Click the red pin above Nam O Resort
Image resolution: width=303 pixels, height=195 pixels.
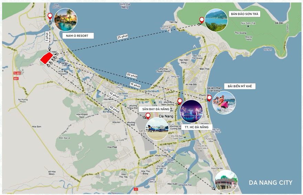coord(50,16)
